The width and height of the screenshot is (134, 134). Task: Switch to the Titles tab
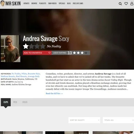point(25,102)
